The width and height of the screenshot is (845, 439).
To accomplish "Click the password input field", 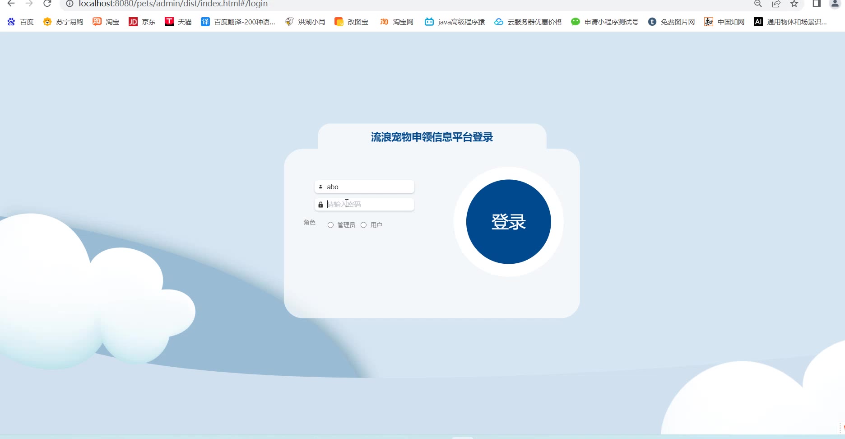I will 364,204.
